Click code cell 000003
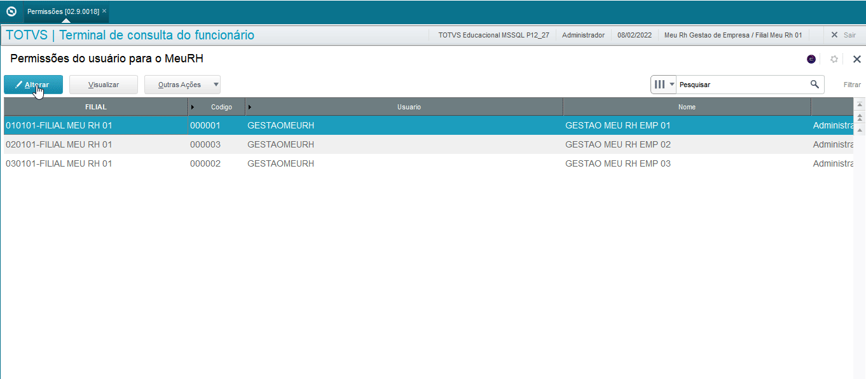 click(x=205, y=144)
